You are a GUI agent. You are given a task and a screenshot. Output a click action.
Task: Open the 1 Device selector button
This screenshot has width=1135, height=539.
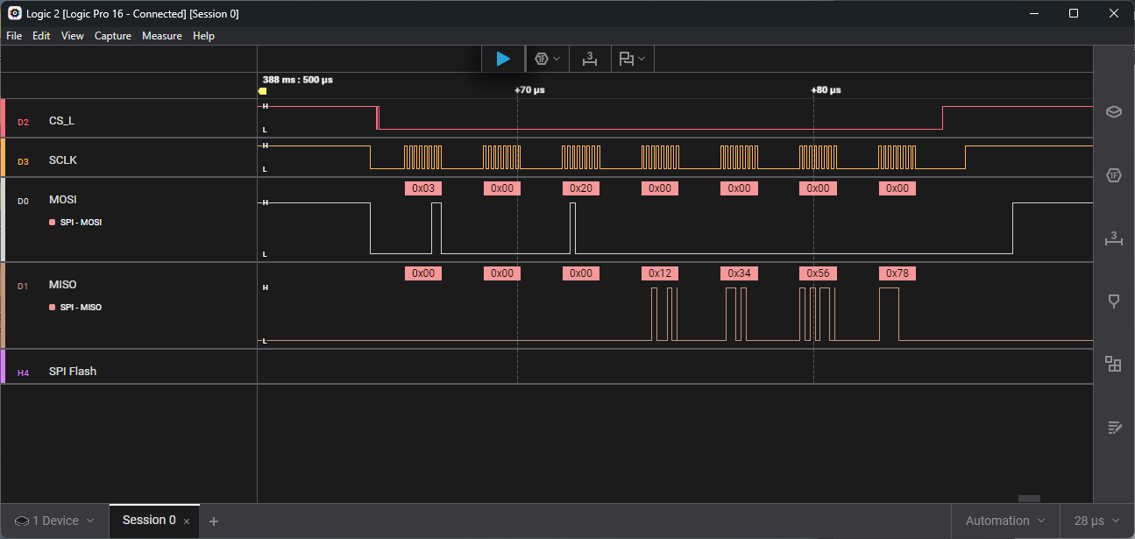pos(54,521)
